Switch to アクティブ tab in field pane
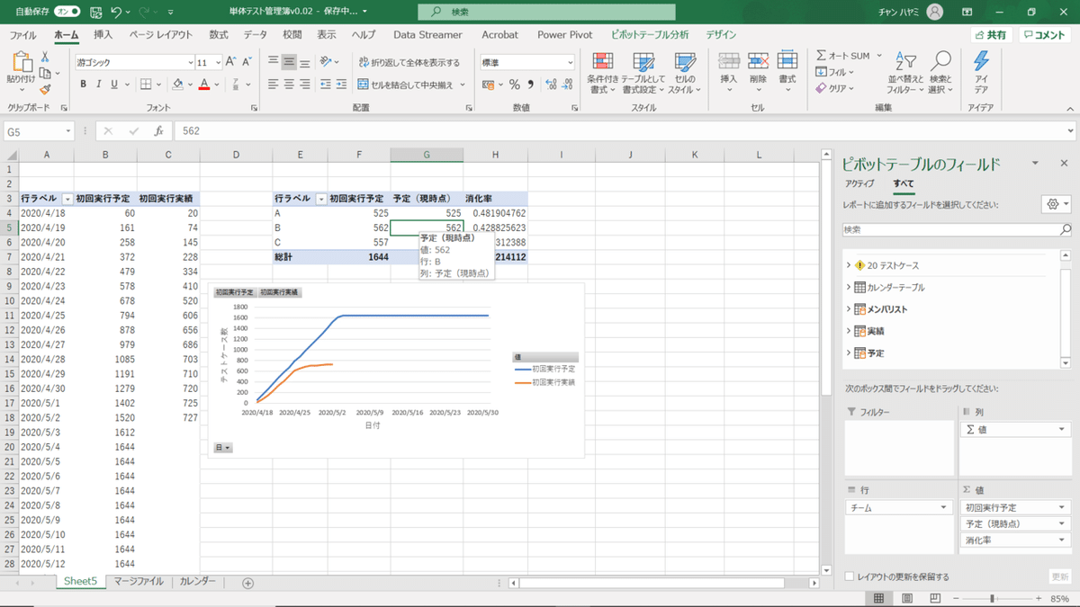1080x607 pixels. coord(859,183)
